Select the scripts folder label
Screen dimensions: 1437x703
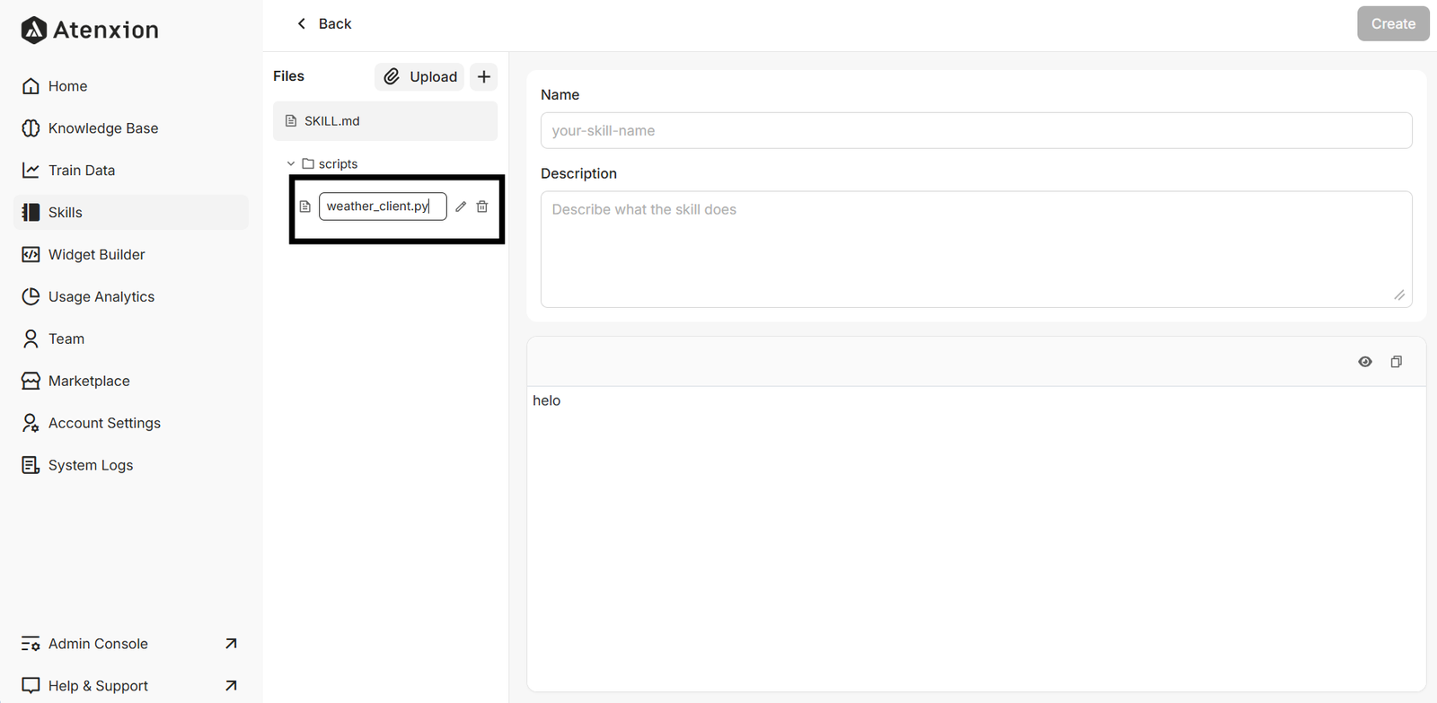coord(338,164)
